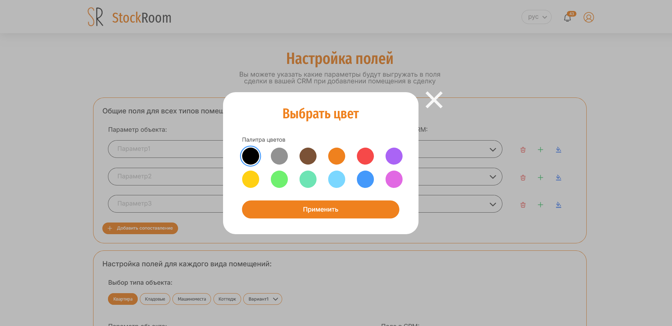Open notifications bell with 43 badge
This screenshot has width=672, height=326.
[x=568, y=17]
